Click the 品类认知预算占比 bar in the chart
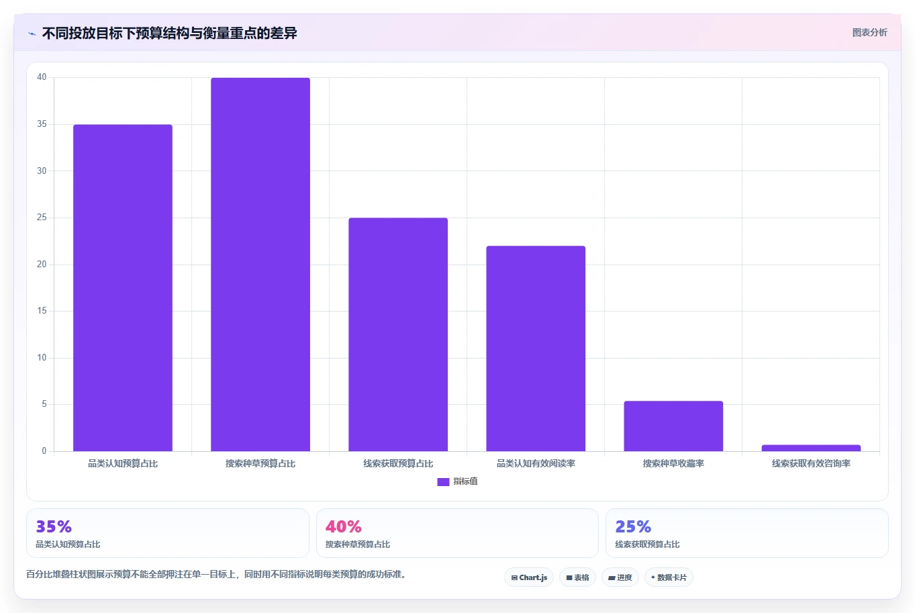 click(x=123, y=288)
